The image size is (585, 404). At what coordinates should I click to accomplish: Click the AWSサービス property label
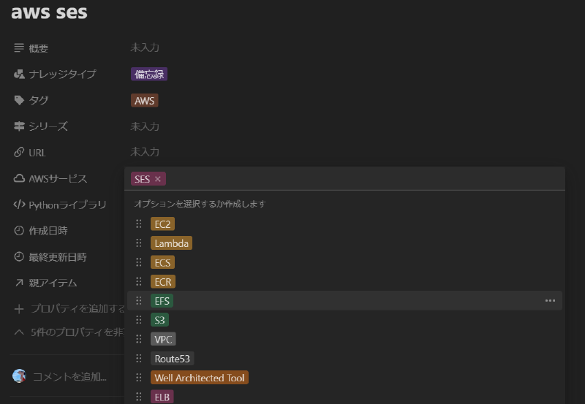coord(58,178)
